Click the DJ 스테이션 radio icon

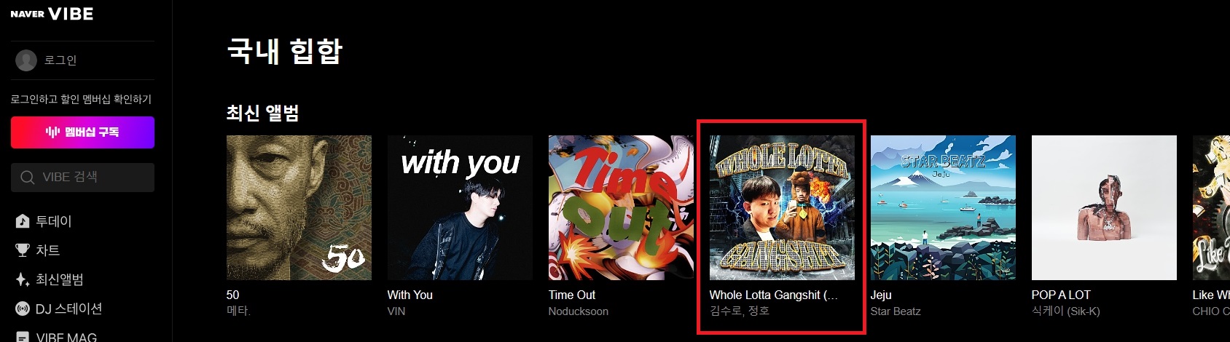pyautogui.click(x=23, y=309)
